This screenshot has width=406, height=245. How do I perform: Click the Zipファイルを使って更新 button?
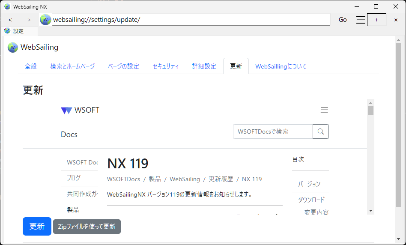tap(87, 227)
